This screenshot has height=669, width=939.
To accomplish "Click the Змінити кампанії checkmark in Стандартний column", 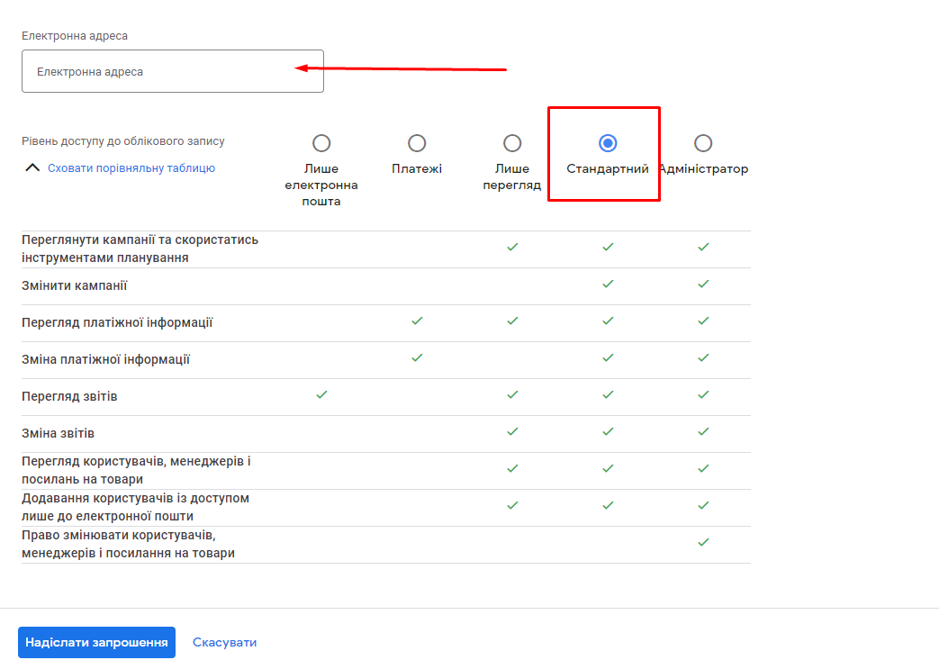I will click(608, 284).
